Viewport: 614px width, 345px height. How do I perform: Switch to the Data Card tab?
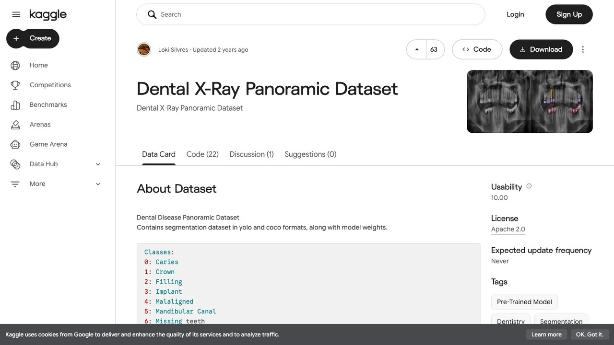click(159, 154)
